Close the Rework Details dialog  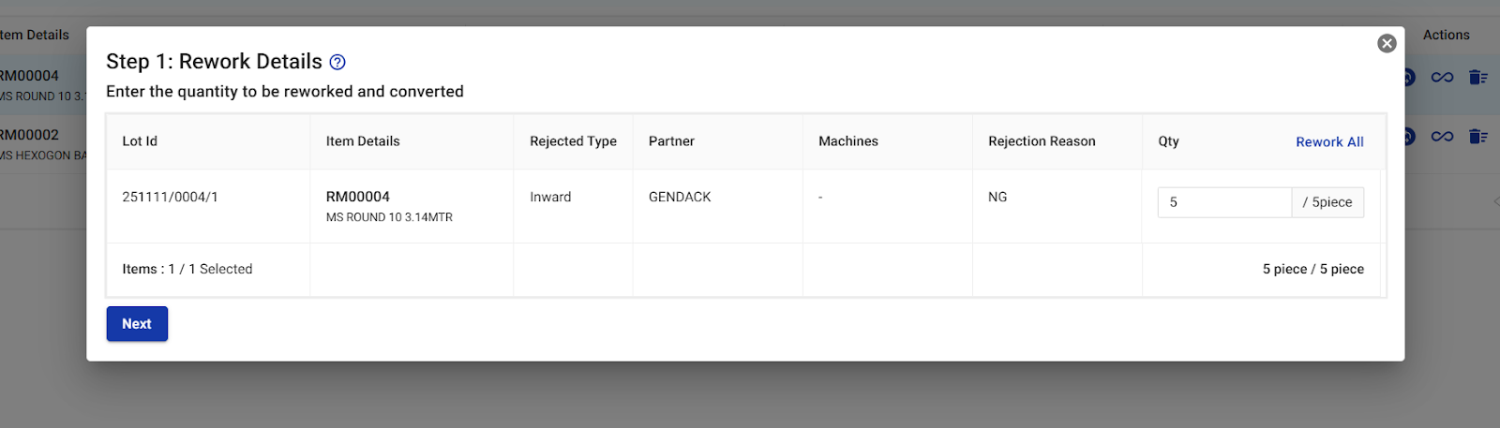pyautogui.click(x=1387, y=43)
